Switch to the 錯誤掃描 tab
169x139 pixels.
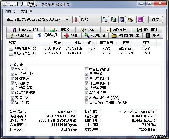[x=95, y=35]
